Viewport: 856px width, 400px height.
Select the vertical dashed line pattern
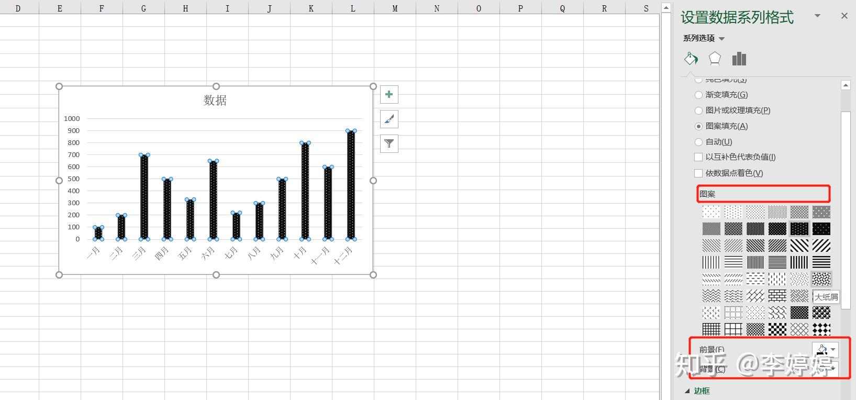point(777,279)
